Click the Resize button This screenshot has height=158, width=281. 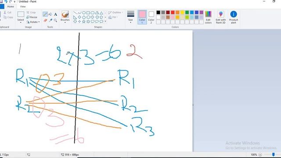32,17
